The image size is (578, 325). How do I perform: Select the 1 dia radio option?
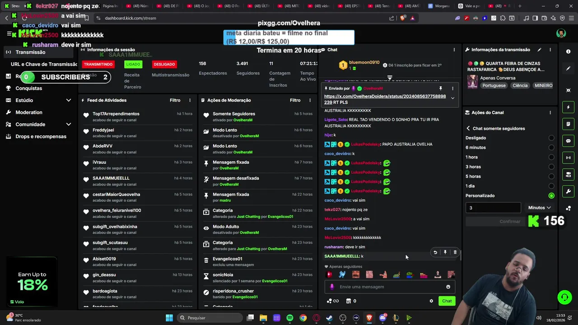coord(551,186)
